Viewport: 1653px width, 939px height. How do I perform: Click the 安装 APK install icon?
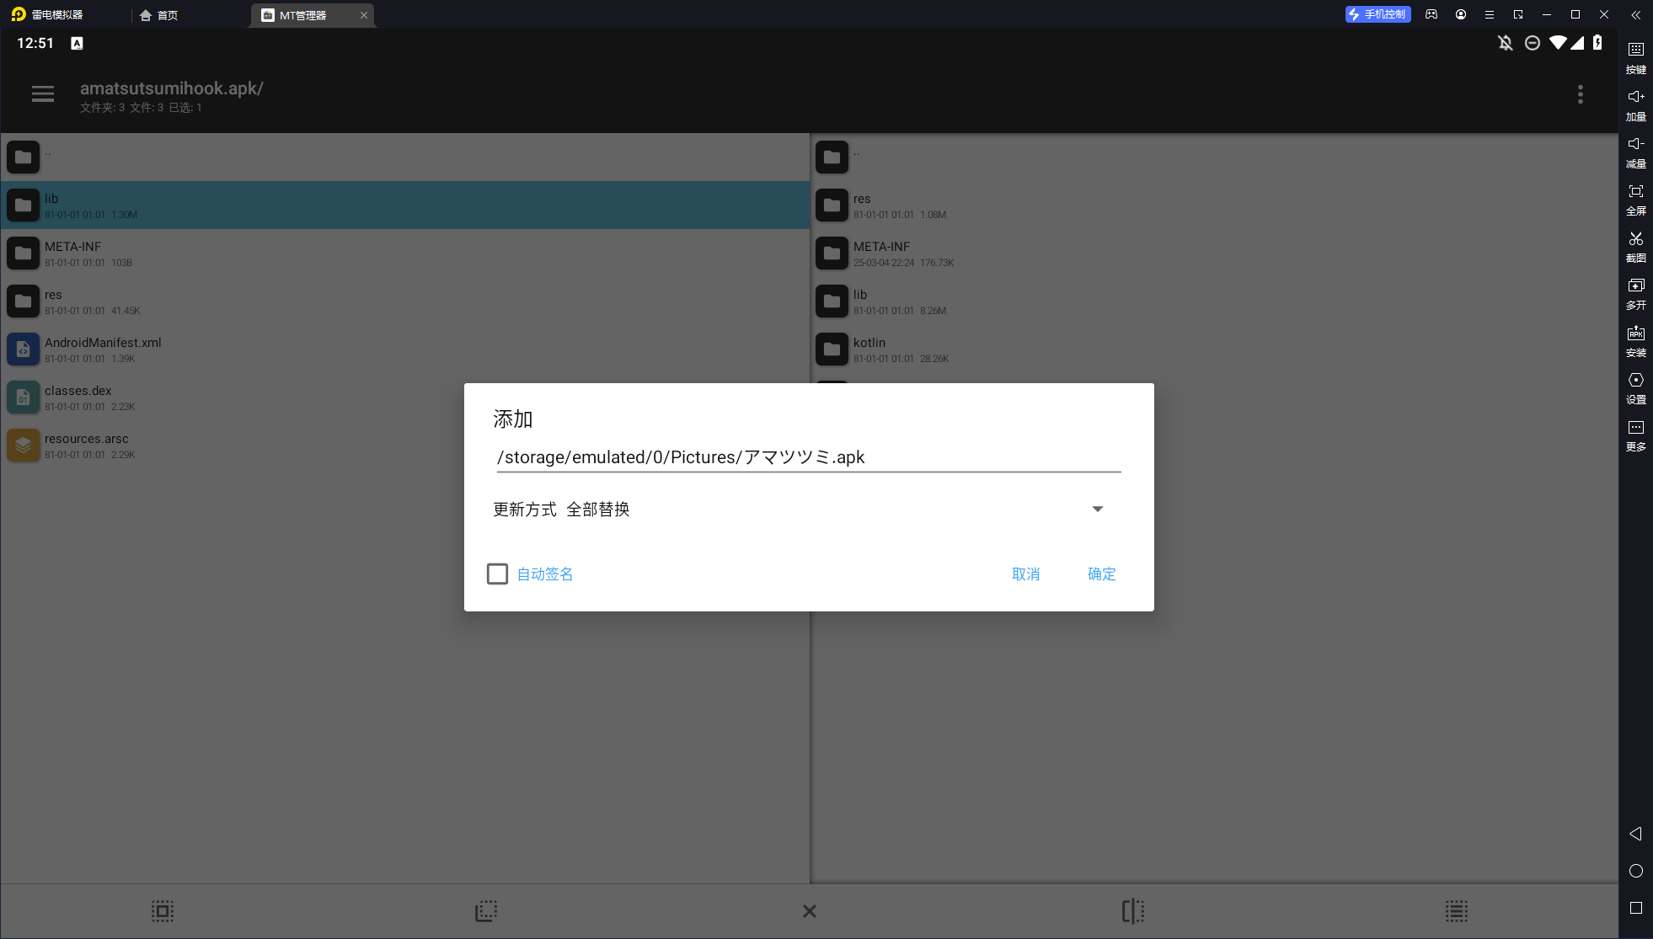click(1635, 333)
